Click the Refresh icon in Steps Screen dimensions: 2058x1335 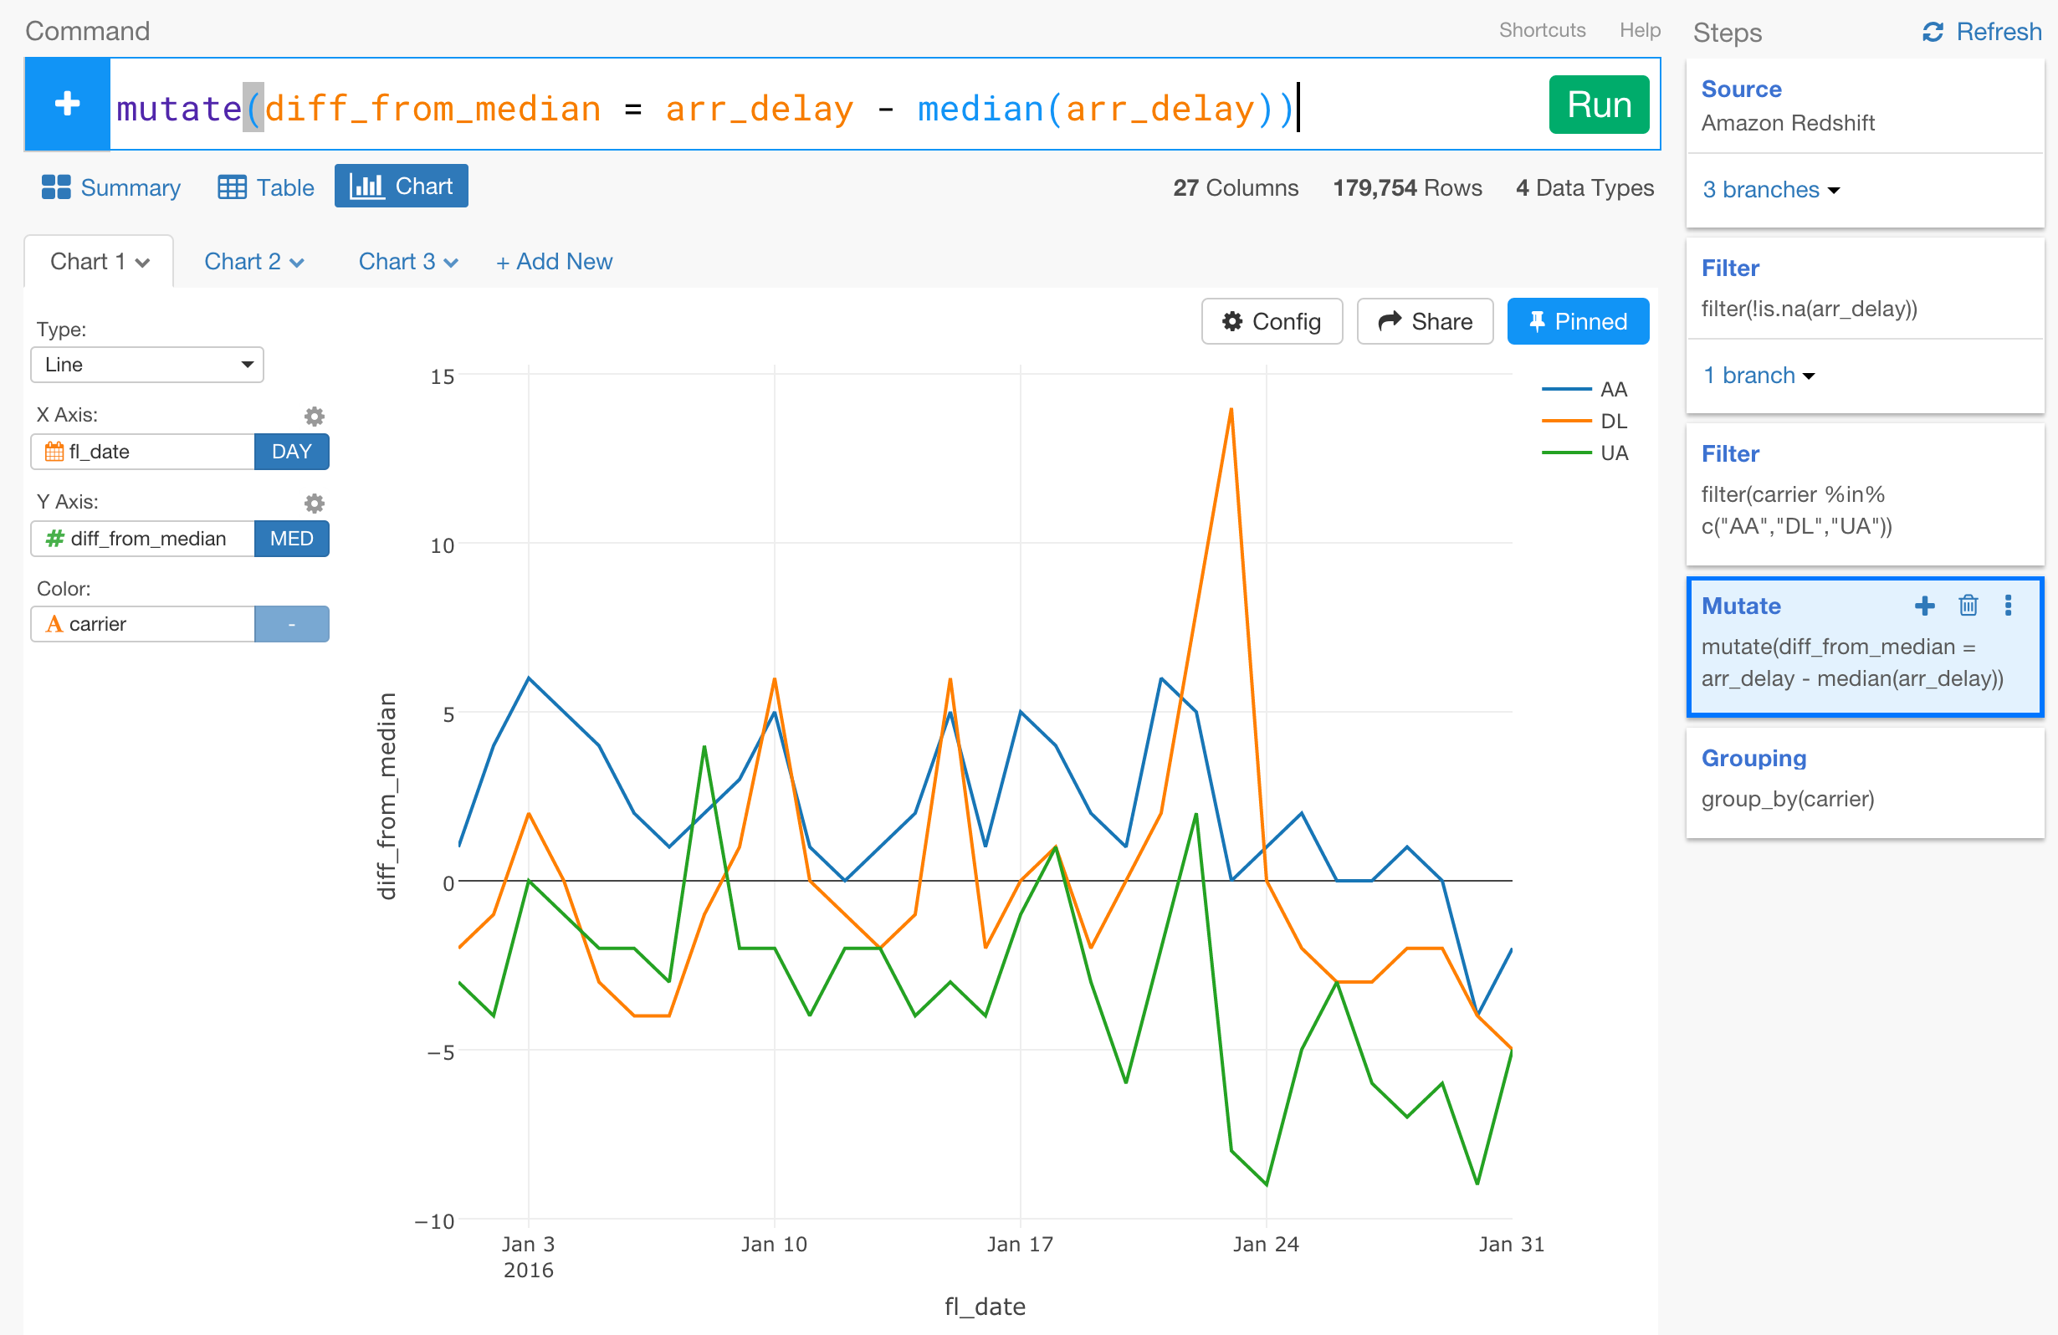click(x=1933, y=32)
